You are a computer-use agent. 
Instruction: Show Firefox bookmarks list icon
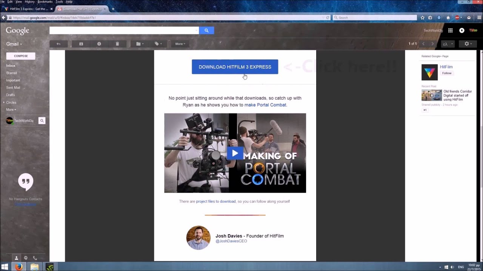[x=430, y=18]
